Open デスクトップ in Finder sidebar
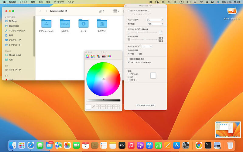The width and height of the screenshot is (243, 152). point(13,40)
